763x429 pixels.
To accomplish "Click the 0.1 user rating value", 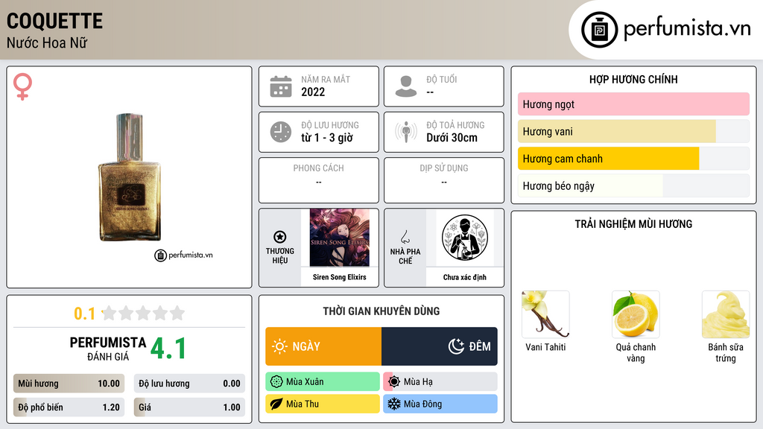I will pos(85,314).
